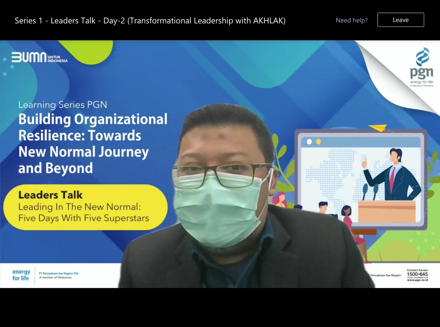Click the speaker's green face mask
This screenshot has width=440, height=327.
tap(220, 210)
